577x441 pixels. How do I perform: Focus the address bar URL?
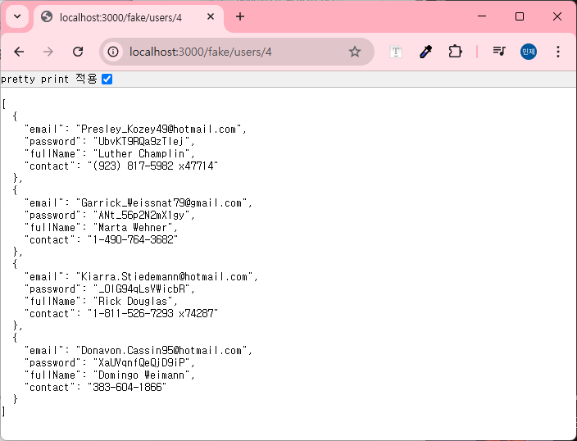click(x=200, y=52)
